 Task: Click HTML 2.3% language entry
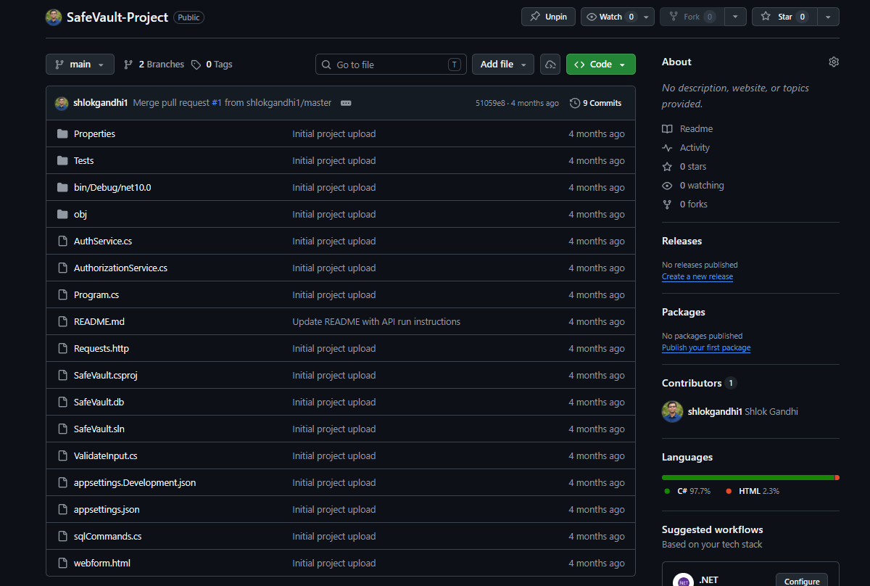753,491
